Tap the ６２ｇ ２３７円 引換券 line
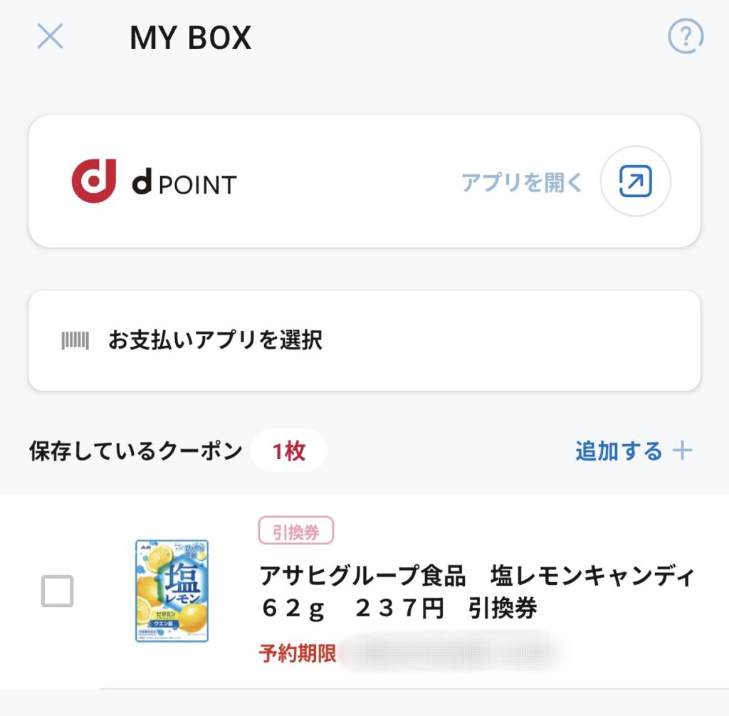This screenshot has height=716, width=729. coord(399,608)
